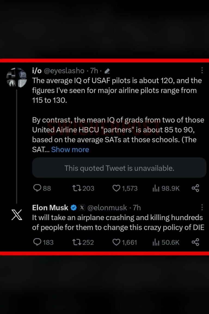Open the X logo avatar of Elon Musk

pyautogui.click(x=16, y=215)
